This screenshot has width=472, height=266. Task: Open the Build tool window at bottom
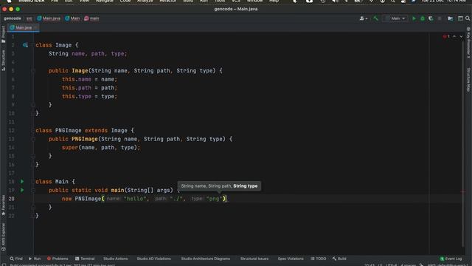coord(339,259)
